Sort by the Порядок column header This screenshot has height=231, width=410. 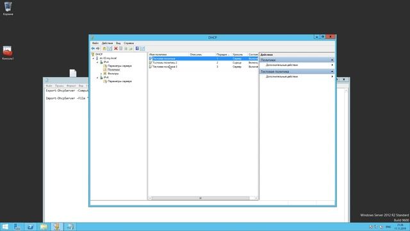(224, 55)
